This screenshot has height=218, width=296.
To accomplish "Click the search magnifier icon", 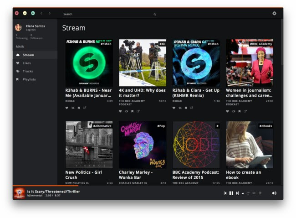I will 155,14.
